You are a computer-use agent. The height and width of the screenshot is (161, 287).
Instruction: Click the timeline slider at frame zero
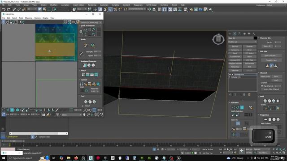(10, 145)
